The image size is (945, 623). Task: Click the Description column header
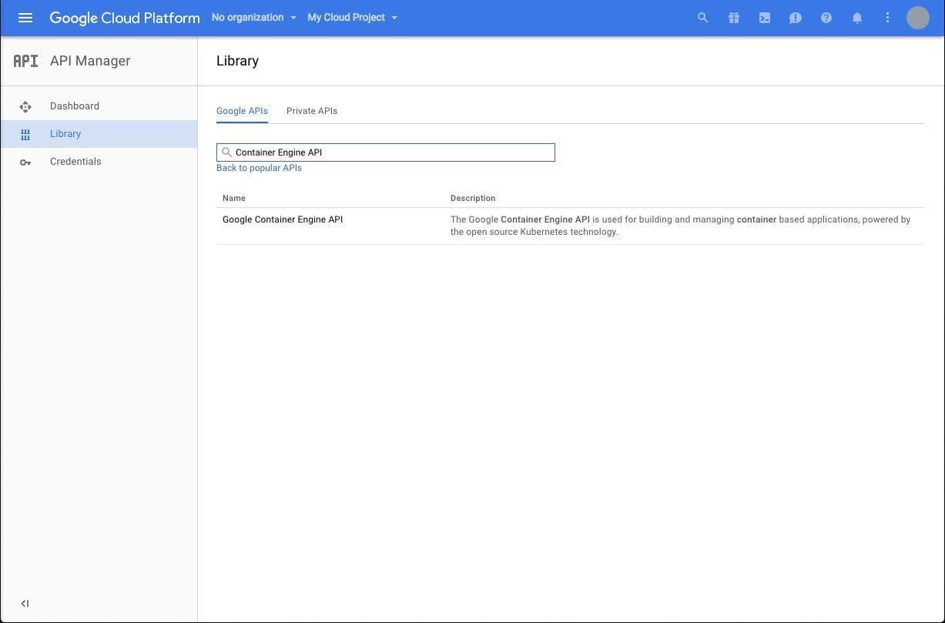[x=473, y=198]
